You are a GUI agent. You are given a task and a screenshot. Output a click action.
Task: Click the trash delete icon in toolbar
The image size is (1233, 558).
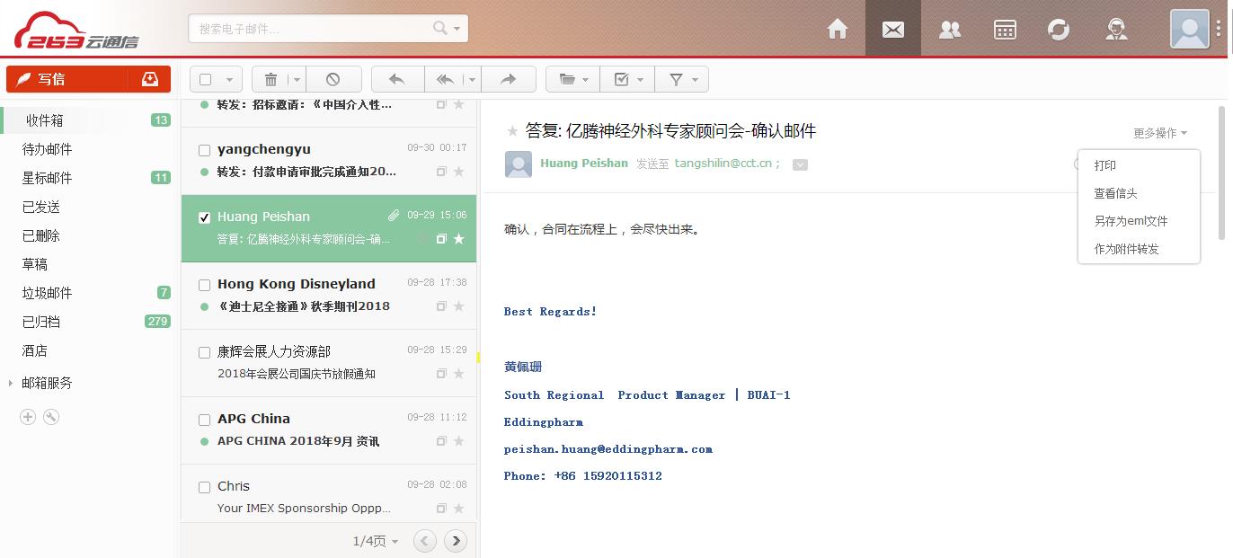[271, 79]
